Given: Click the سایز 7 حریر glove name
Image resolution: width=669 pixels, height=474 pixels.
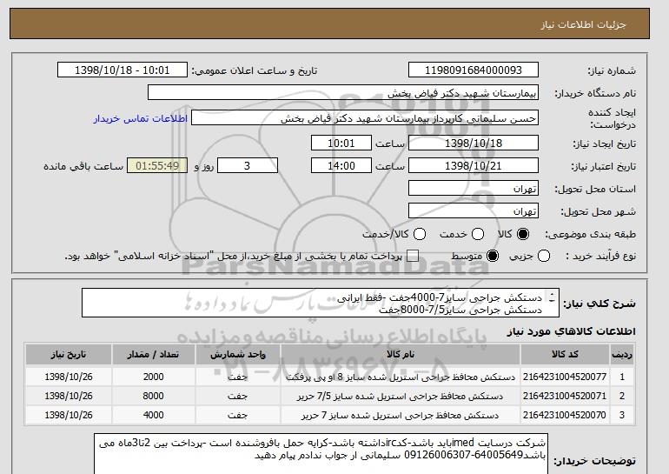Looking at the screenshot, I should pos(401,415).
